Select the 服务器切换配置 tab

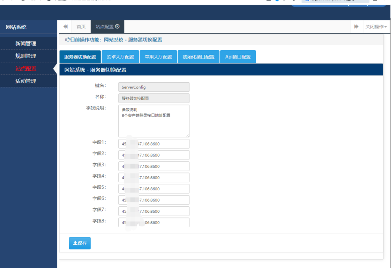[80, 57]
